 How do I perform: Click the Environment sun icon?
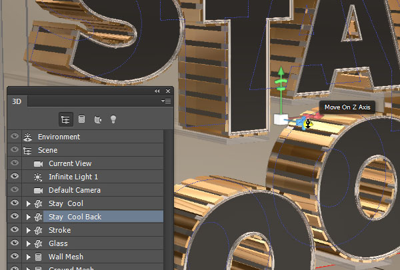(27, 137)
